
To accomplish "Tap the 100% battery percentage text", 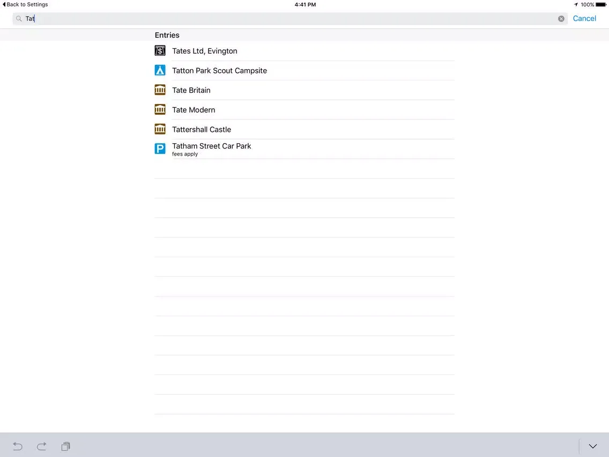I will point(587,5).
